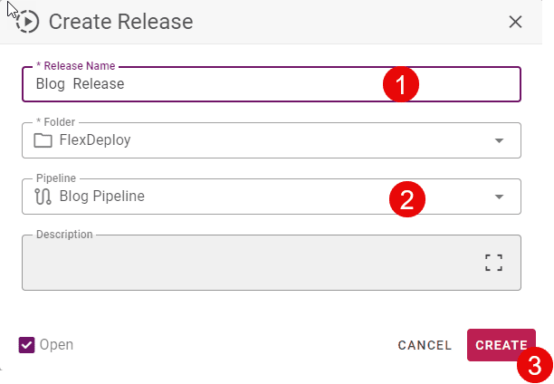This screenshot has width=554, height=384.
Task: Open the Pipeline dropdown arrow
Action: (x=499, y=197)
